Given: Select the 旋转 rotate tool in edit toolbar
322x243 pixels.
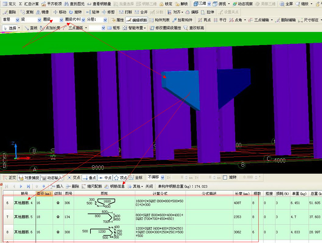Looking at the screenshot, I should pyautogui.click(x=75, y=12).
